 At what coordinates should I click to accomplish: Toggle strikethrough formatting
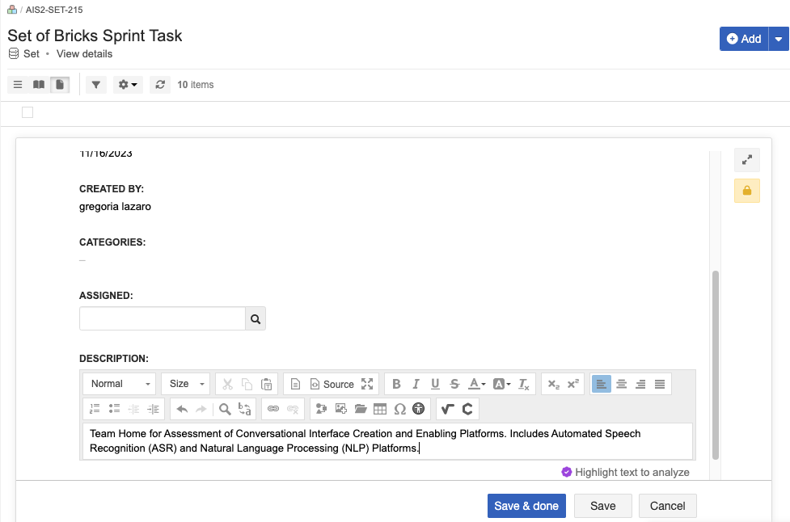point(454,384)
